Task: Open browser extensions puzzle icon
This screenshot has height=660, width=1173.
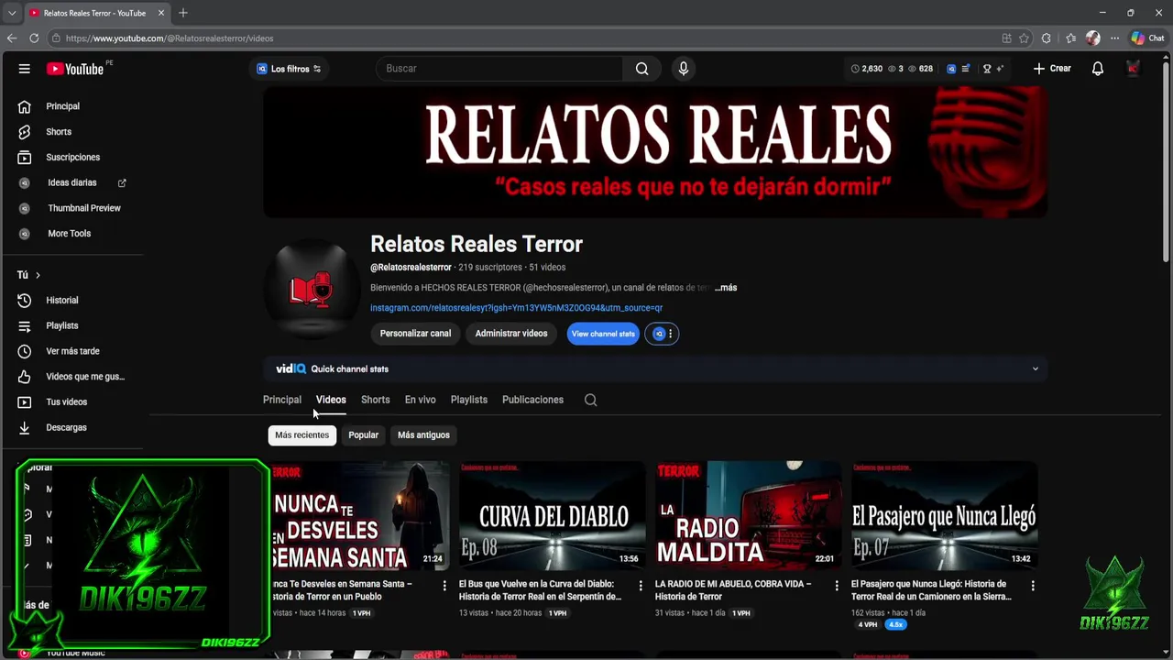Action: [1047, 38]
